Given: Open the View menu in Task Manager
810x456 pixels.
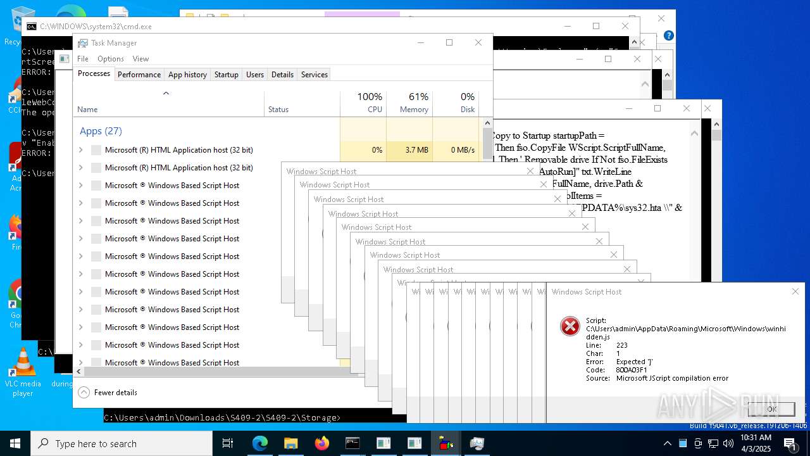Looking at the screenshot, I should click(140, 58).
